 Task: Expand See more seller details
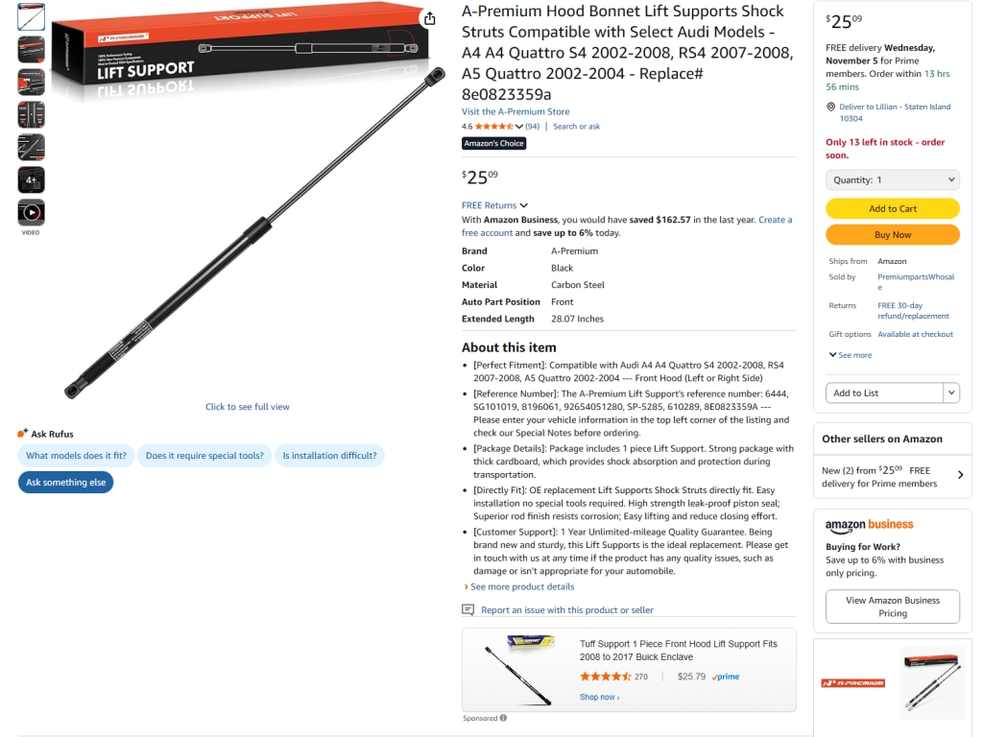pos(851,355)
